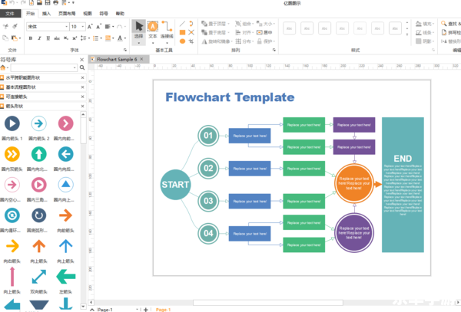The width and height of the screenshot is (461, 312).
Task: Toggle superscript formatting
Action: 75,38
